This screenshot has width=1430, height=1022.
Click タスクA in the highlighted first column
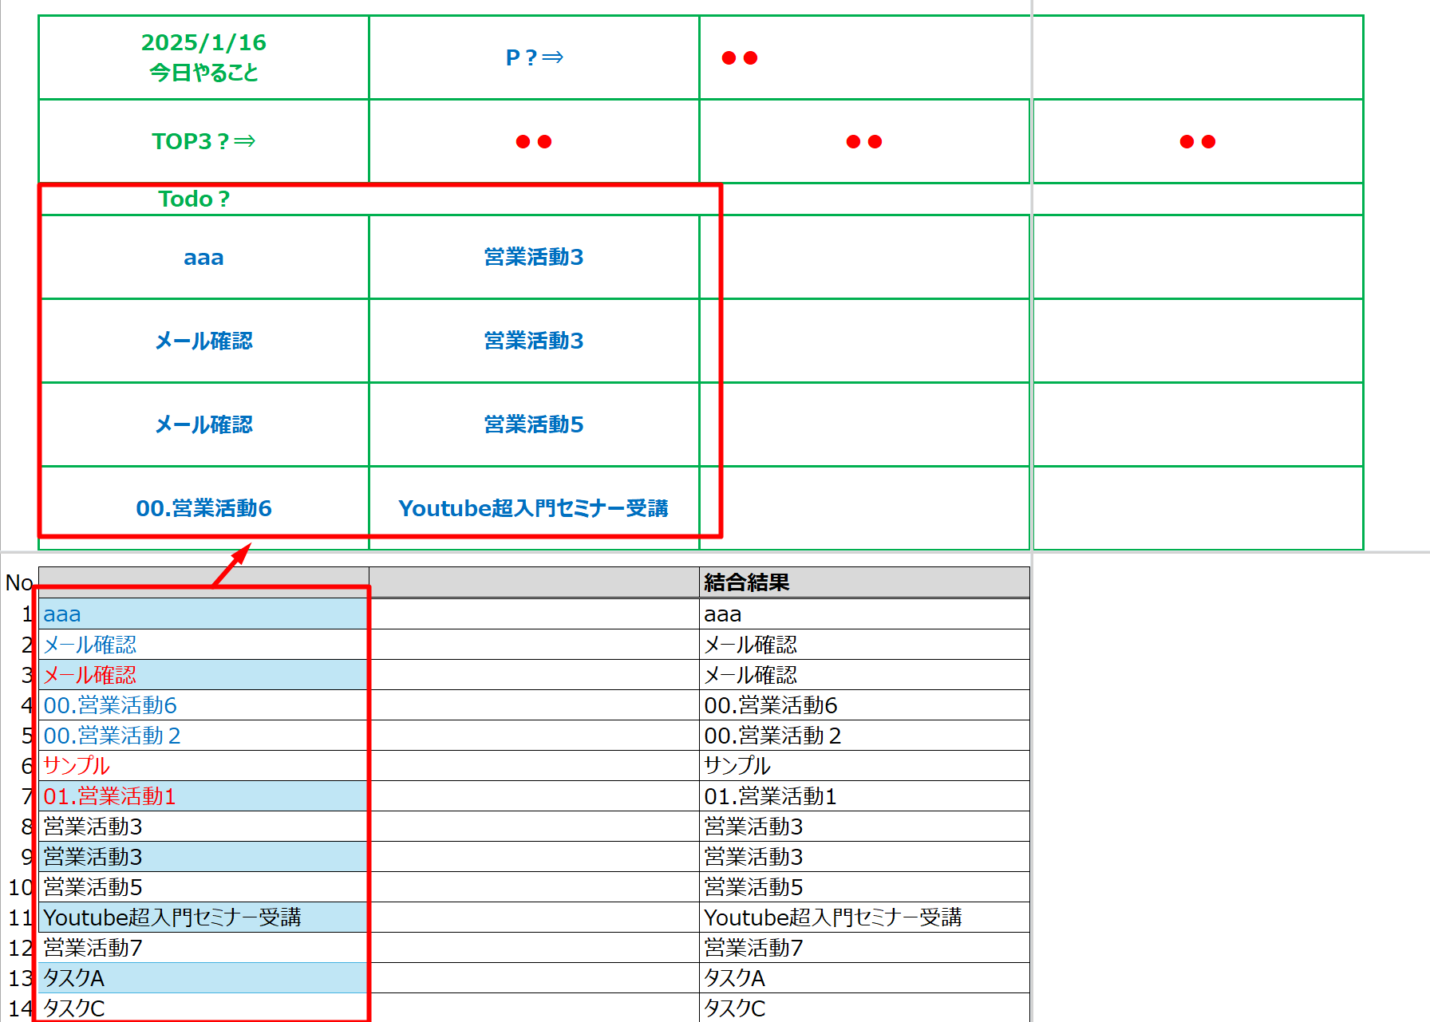[x=74, y=978]
